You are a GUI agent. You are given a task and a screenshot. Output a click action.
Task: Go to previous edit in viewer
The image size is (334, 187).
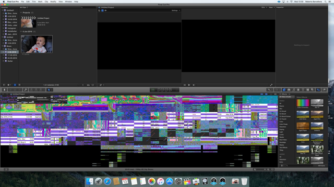tap(184, 85)
